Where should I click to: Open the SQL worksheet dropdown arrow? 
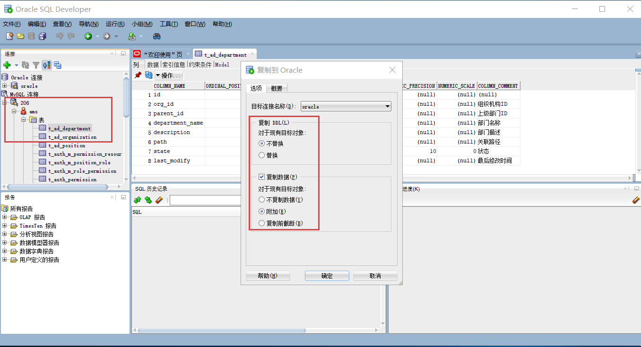coord(141,36)
